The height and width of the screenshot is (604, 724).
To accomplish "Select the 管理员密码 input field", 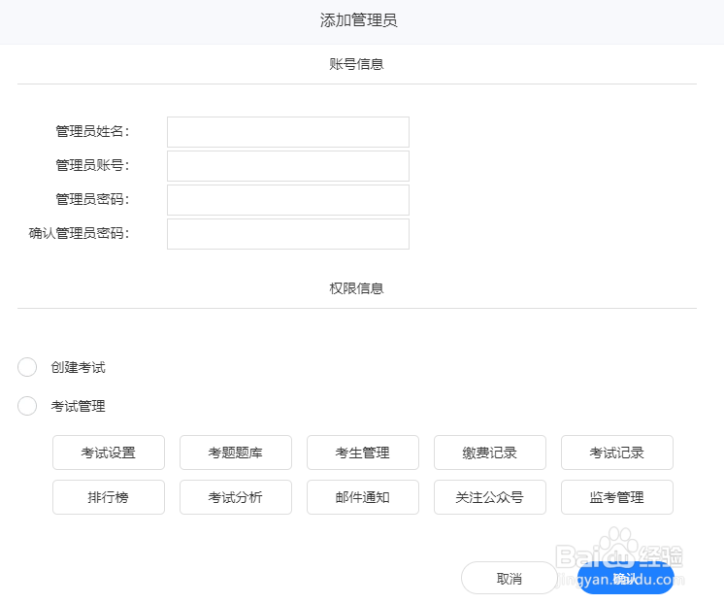I will [x=288, y=200].
